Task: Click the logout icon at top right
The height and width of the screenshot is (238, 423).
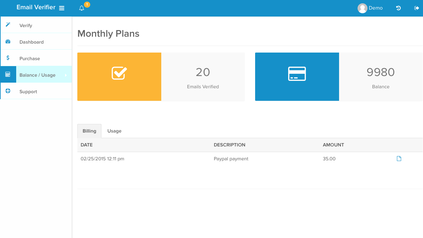Action: pyautogui.click(x=416, y=8)
